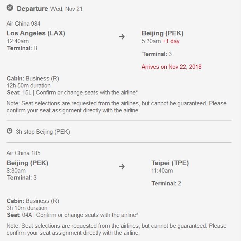This screenshot has height=241, width=249.
Task: Click the arrow between LAX and Beijing
Action: click(x=122, y=37)
